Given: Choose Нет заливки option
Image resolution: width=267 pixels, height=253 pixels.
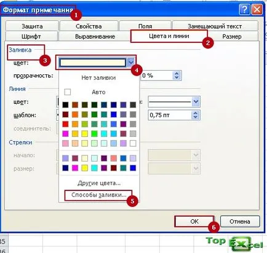Looking at the screenshot, I should tap(98, 78).
